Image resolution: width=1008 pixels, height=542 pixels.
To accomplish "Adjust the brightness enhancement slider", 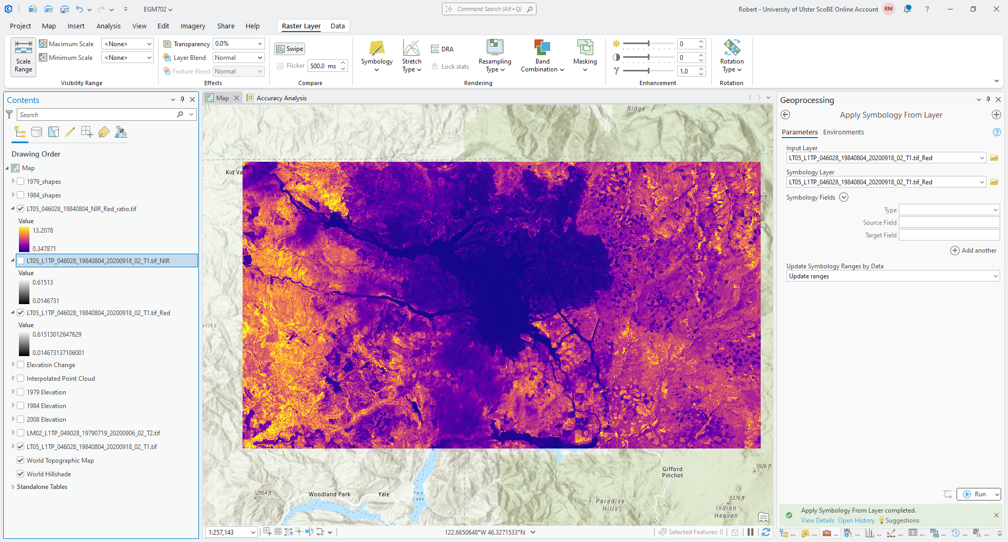I will 648,44.
